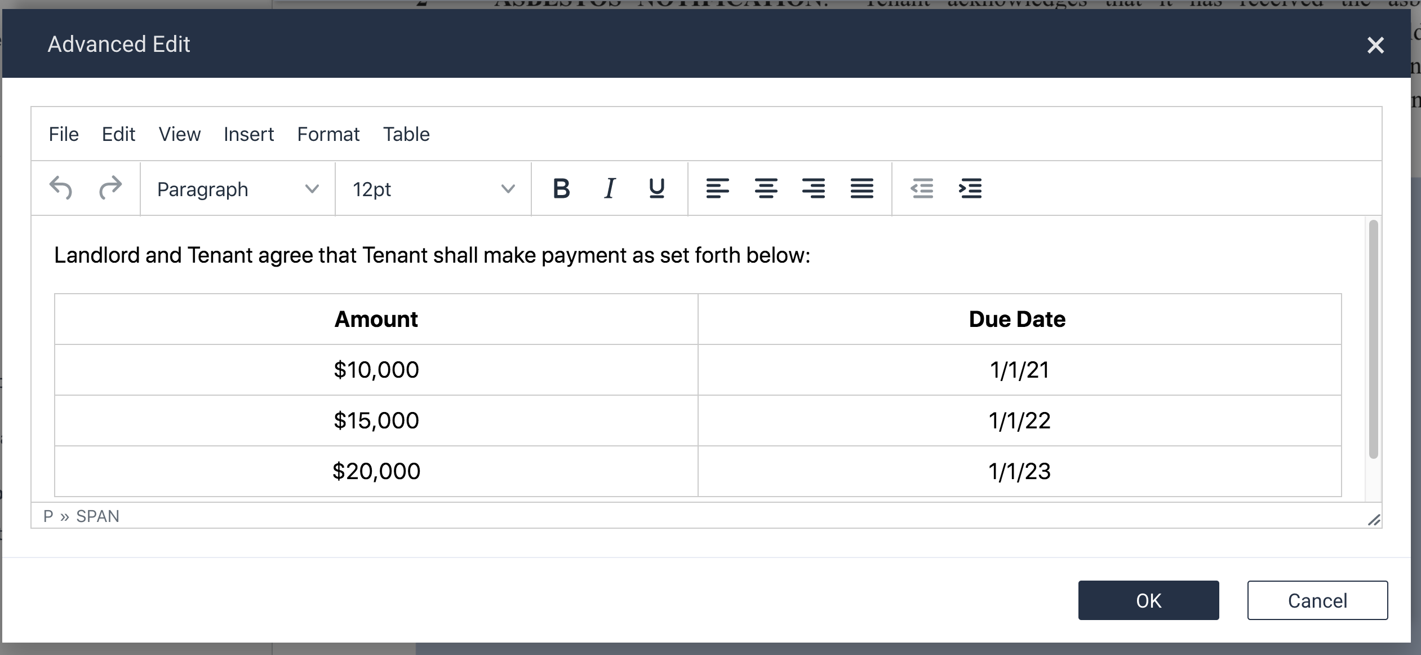Toggle underline formatting
Screen dimensions: 1421x655
[656, 188]
